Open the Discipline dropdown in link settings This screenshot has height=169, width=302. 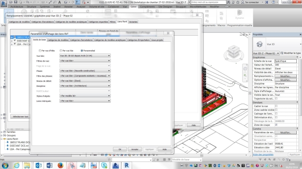[x=85, y=85]
